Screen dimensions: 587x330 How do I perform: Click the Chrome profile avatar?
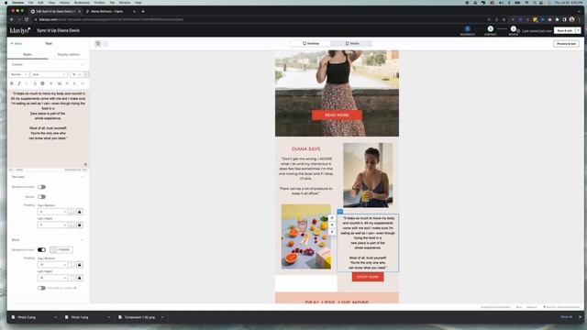click(x=571, y=19)
